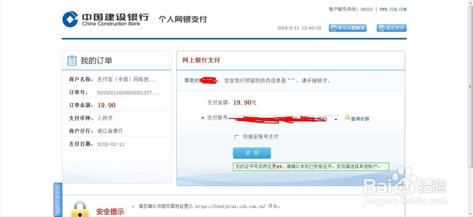The image size is (473, 217).
Task: Click the 个人网银支付 header title
Action: 183,19
